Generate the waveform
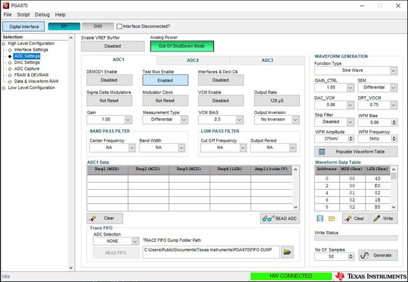This screenshot has width=408, height=282. point(378,255)
